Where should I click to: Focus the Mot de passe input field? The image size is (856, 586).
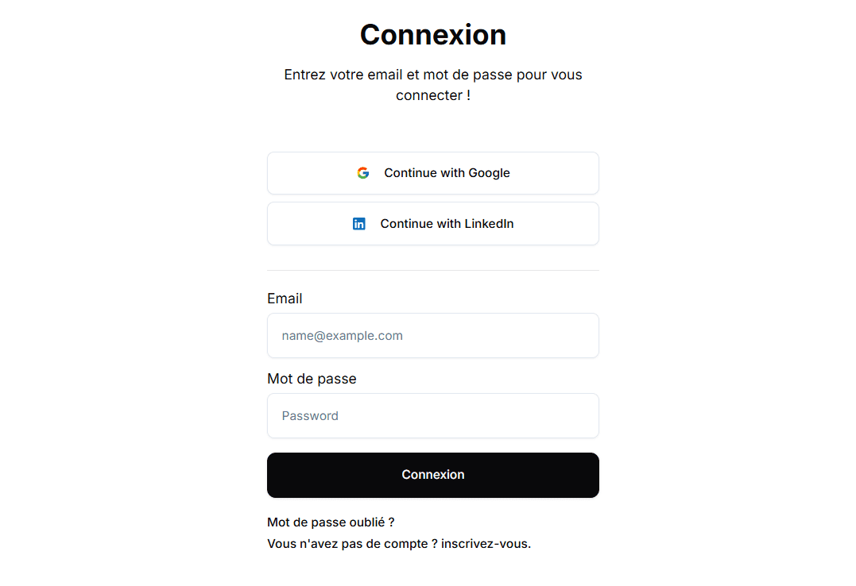point(433,416)
